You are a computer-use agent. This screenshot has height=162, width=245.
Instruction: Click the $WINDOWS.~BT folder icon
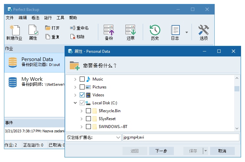tap(95, 127)
